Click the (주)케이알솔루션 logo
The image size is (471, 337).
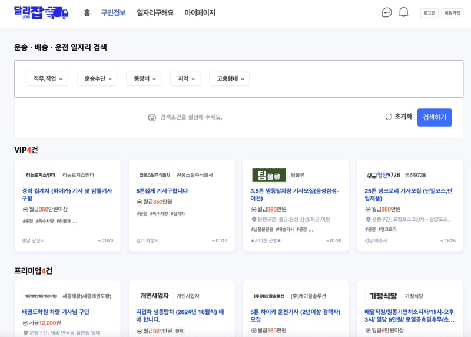coord(269,296)
